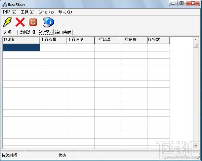202x161 pixels.
Task: Open the Language menu
Action: (46, 12)
